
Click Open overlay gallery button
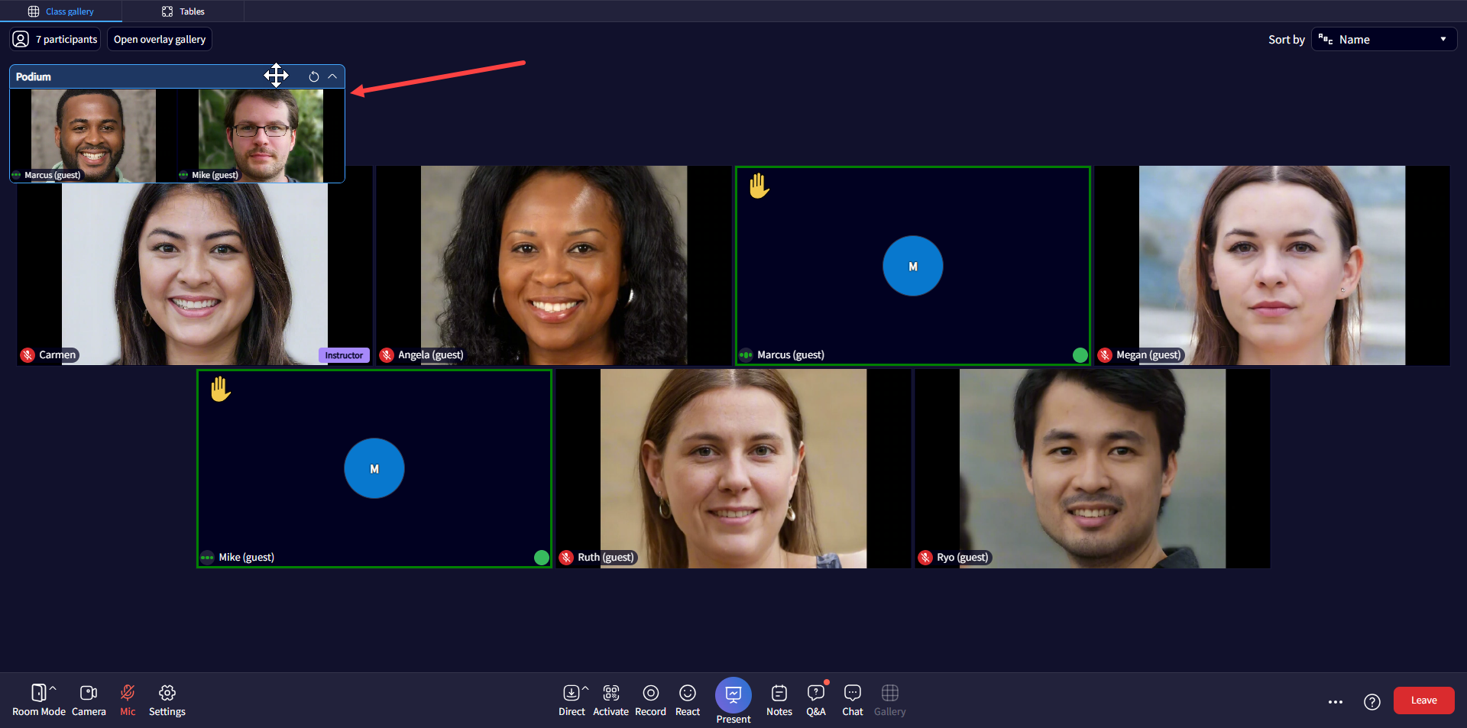160,40
